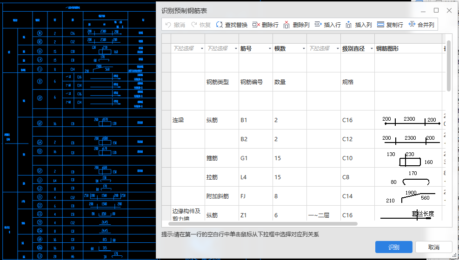459x260 pixels.
Task: Click the 插入行 insert row tool
Action: click(x=327, y=25)
